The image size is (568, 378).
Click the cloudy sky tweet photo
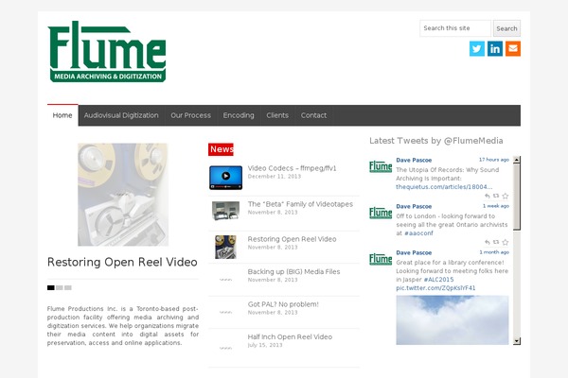(453, 320)
